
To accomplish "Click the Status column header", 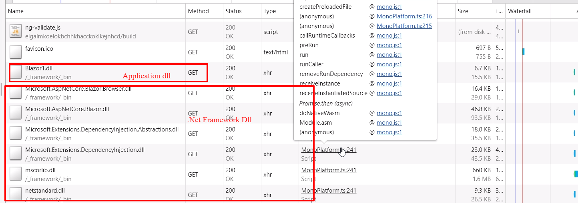I will [233, 11].
